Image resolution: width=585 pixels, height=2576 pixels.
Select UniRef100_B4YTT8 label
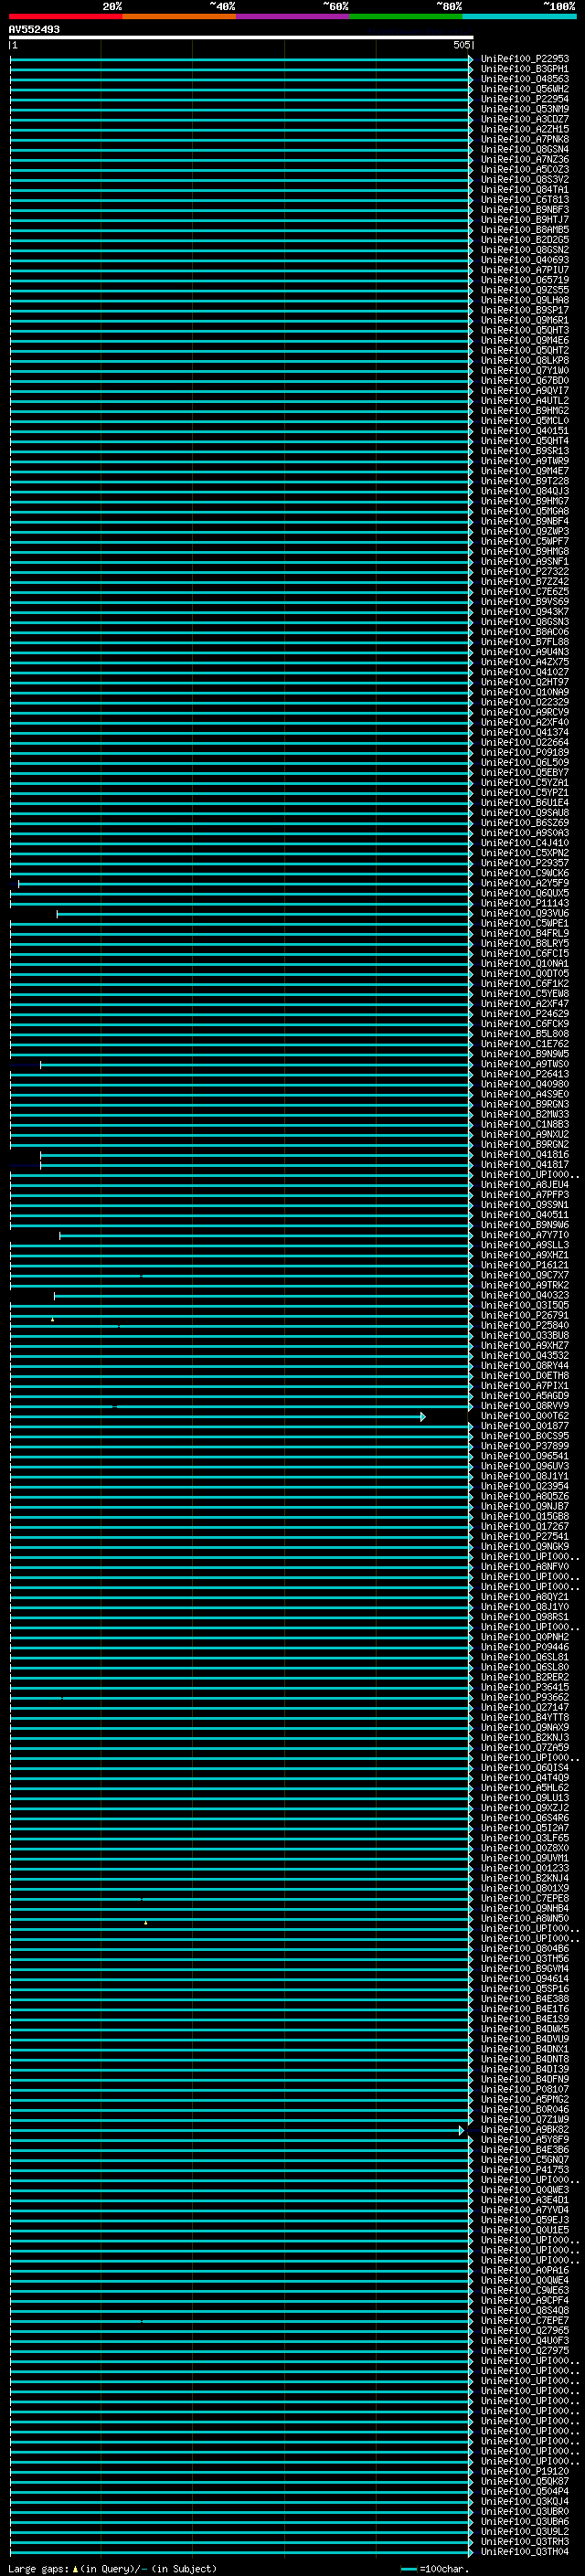click(524, 1717)
